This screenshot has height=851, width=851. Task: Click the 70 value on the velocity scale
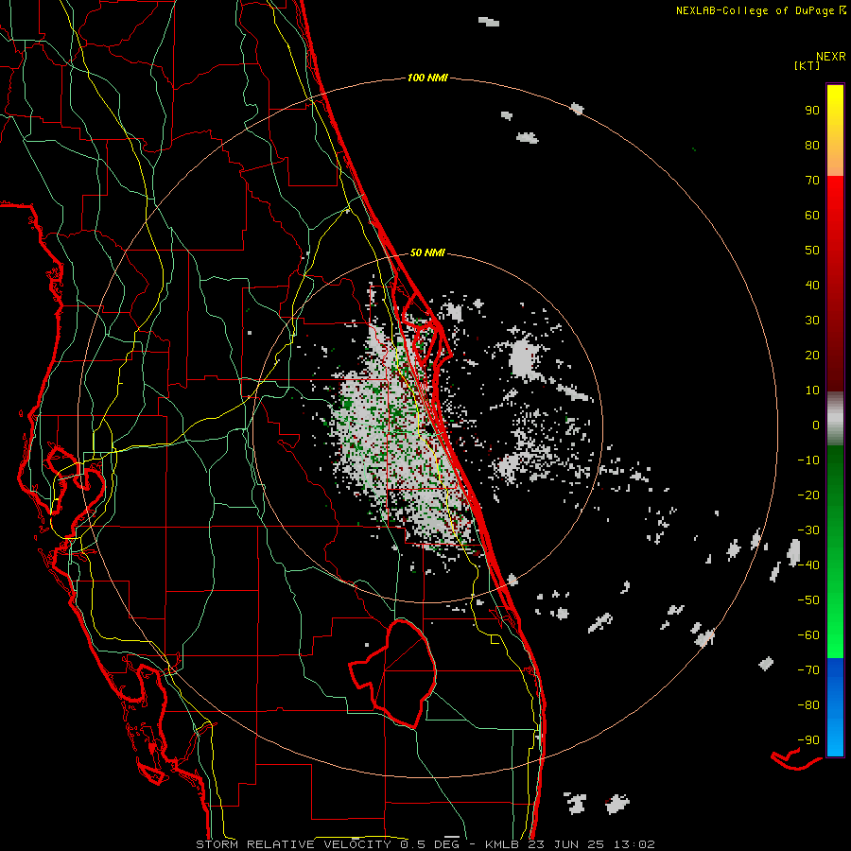point(812,181)
